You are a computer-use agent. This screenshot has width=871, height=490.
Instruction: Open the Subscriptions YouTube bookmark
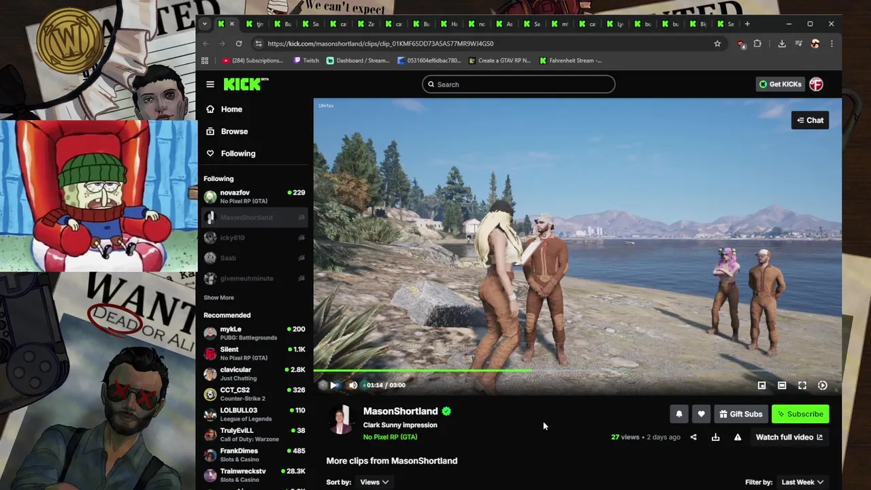click(252, 61)
